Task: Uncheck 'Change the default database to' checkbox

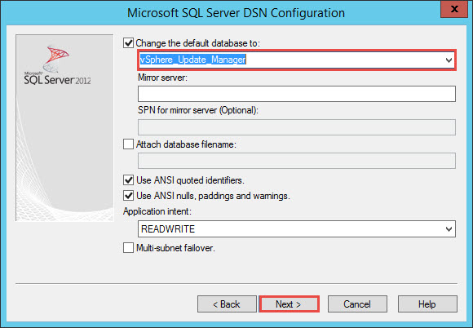Action: [x=128, y=43]
